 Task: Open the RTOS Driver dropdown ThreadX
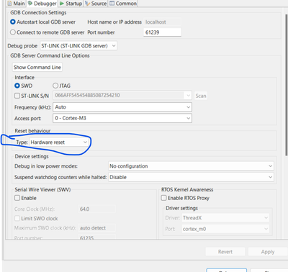point(225,218)
